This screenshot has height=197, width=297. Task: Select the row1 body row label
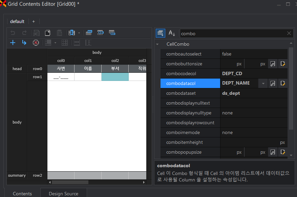click(37, 77)
